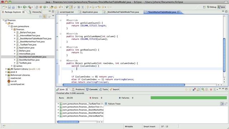Select StockMarketYear.java in Package Explorer
This screenshot has height=129, width=229.
point(29,60)
